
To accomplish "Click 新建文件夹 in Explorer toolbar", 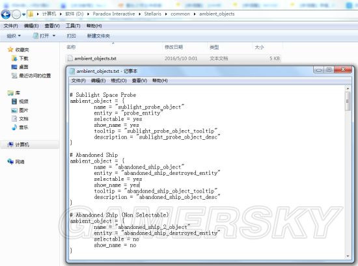I will click(98, 36).
